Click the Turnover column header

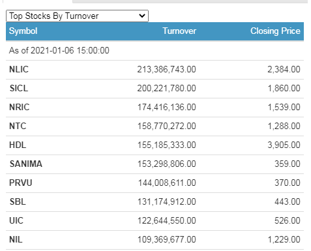179,31
